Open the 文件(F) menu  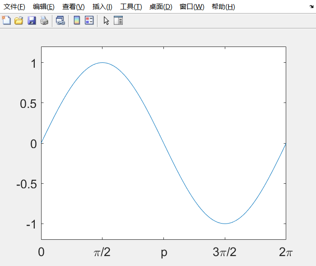(14, 7)
